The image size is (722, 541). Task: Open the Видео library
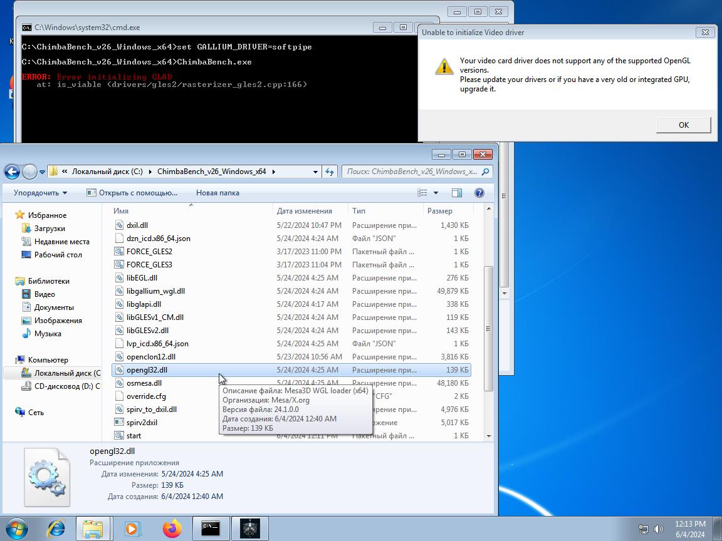pyautogui.click(x=44, y=294)
